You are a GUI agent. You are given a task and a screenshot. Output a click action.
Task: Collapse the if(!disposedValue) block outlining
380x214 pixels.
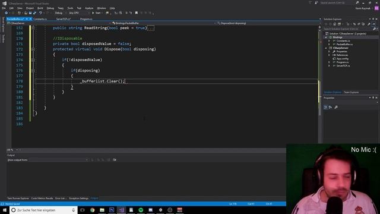click(x=33, y=60)
